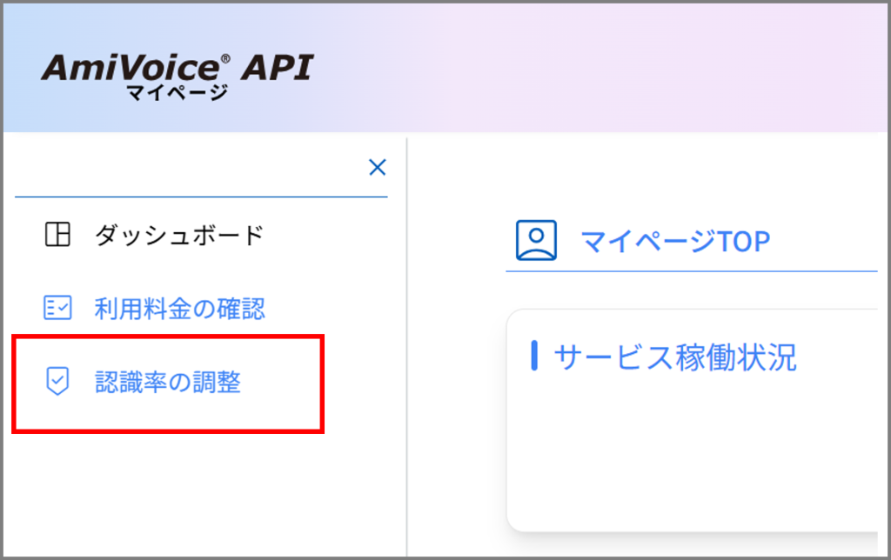Close the sidebar with the X icon
The height and width of the screenshot is (560, 891).
[x=377, y=168]
